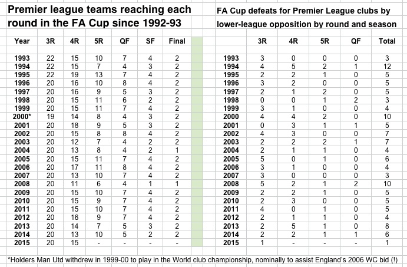Click the 2015 year cell in right table
Viewport: 407px width, 267px height.
click(x=231, y=243)
